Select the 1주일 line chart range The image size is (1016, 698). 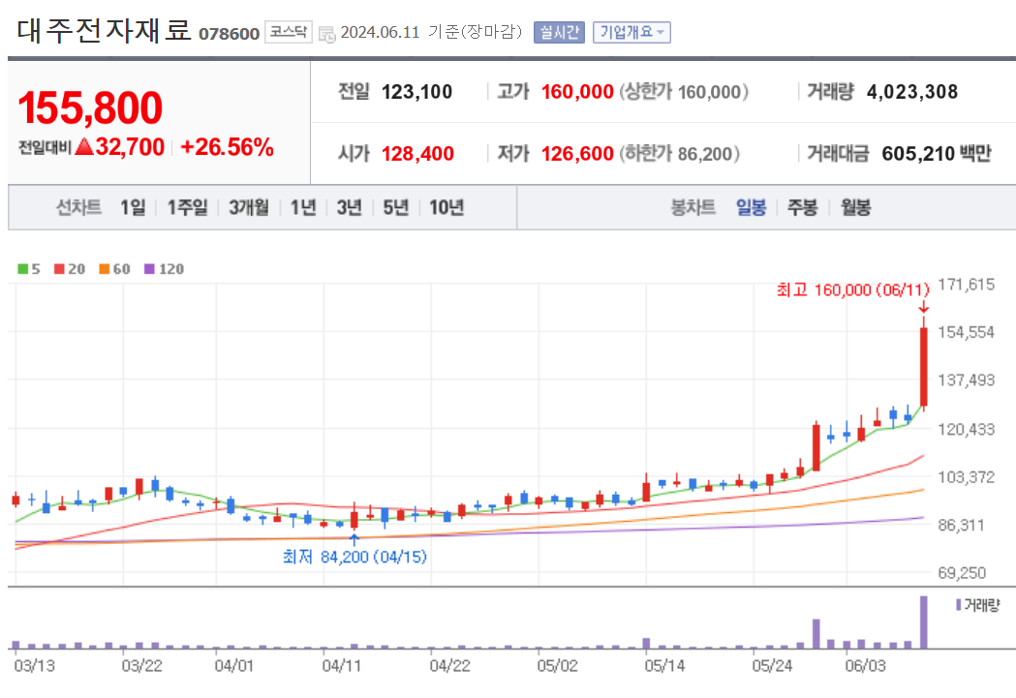coord(187,207)
